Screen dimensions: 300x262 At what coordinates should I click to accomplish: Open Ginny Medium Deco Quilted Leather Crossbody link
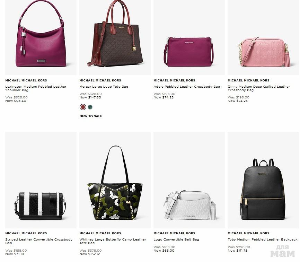coord(259,88)
